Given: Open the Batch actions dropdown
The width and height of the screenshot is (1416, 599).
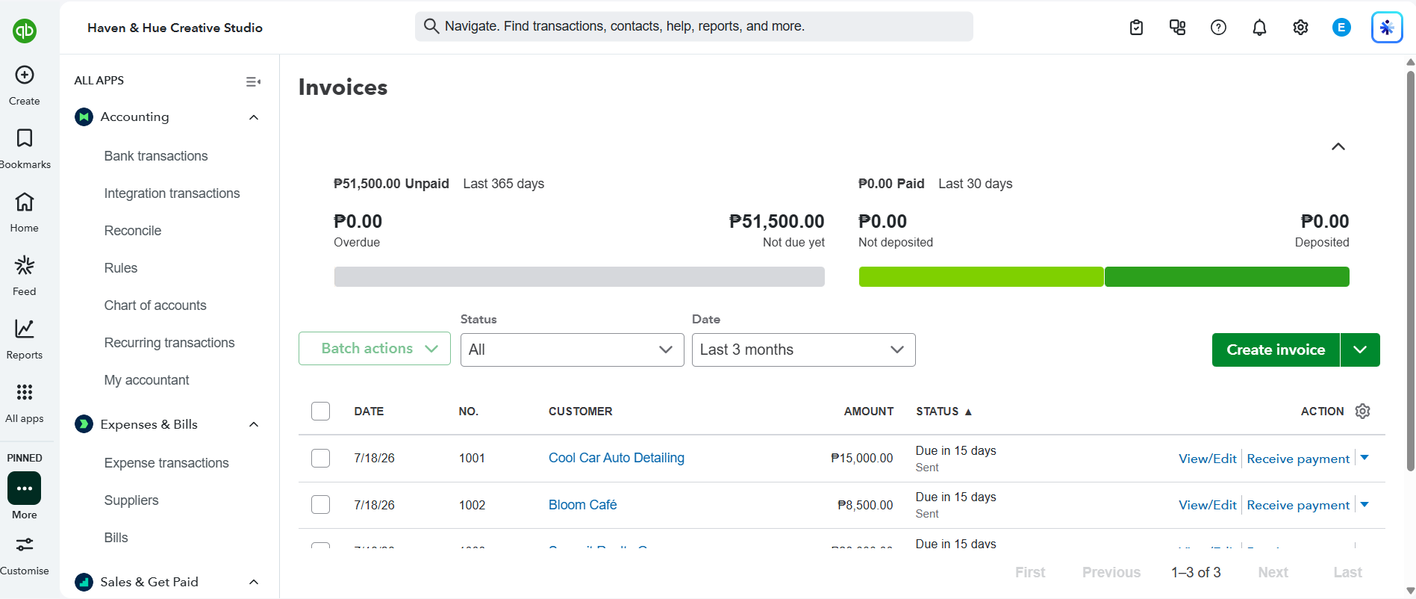Looking at the screenshot, I should point(375,349).
